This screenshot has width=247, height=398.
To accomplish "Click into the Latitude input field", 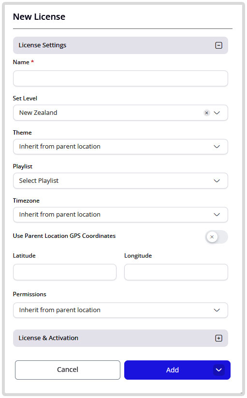I will coord(65,272).
